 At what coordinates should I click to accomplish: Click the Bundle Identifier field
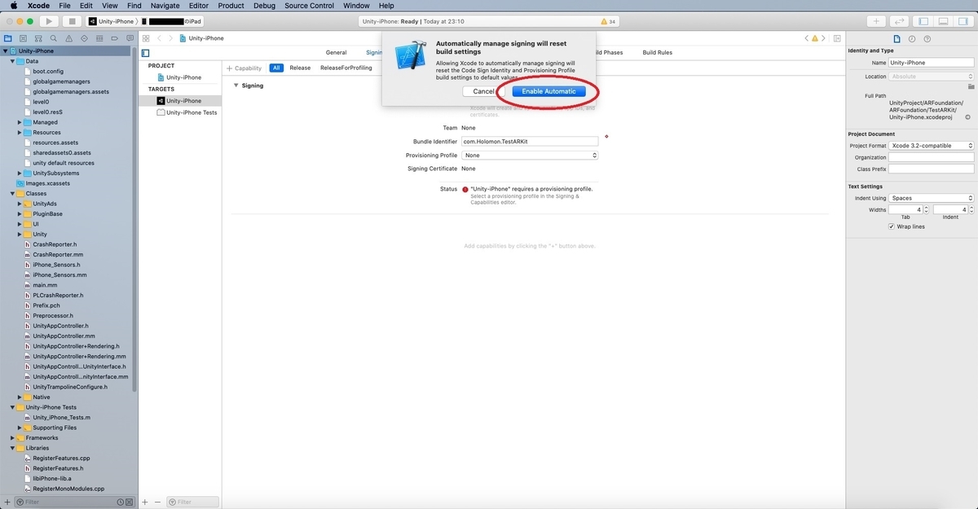[530, 142]
